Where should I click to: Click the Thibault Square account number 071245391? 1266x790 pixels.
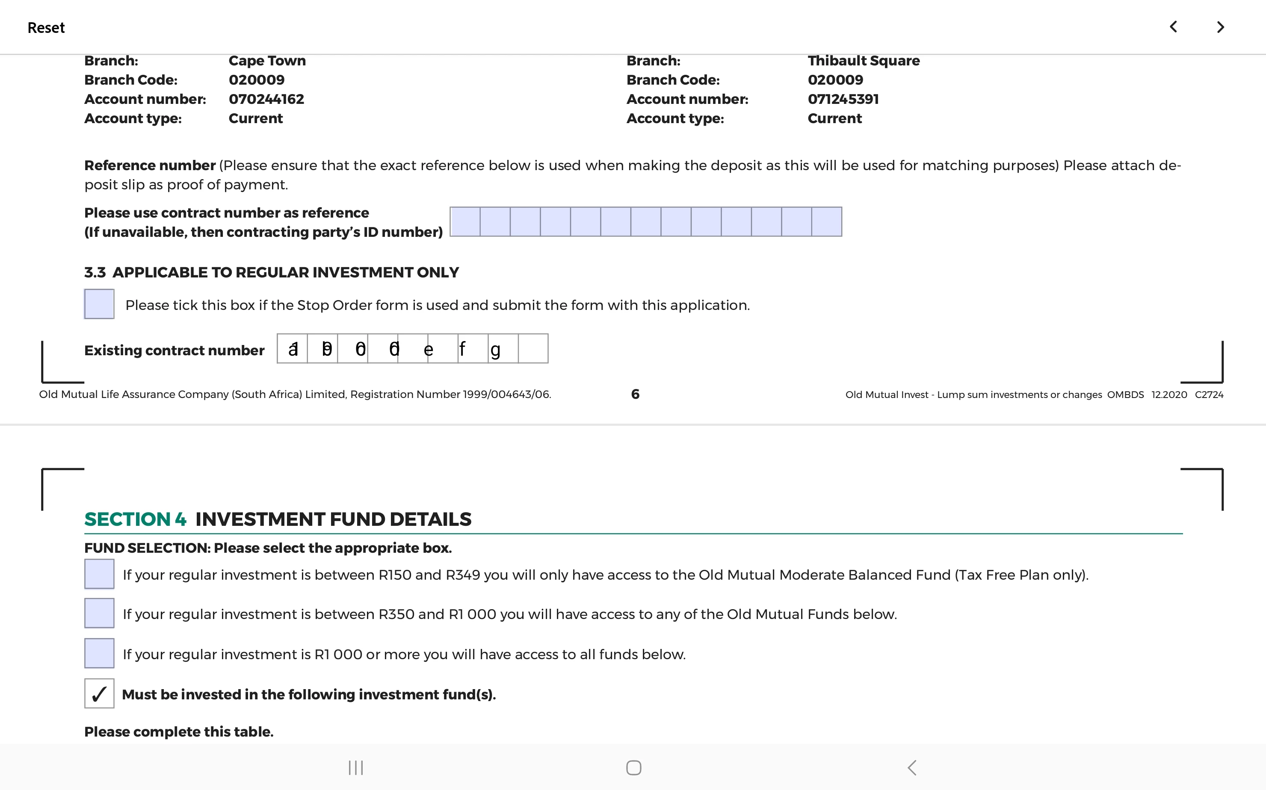[x=843, y=99]
